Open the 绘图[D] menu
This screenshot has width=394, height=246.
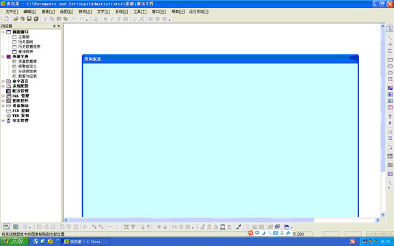[x=66, y=12]
